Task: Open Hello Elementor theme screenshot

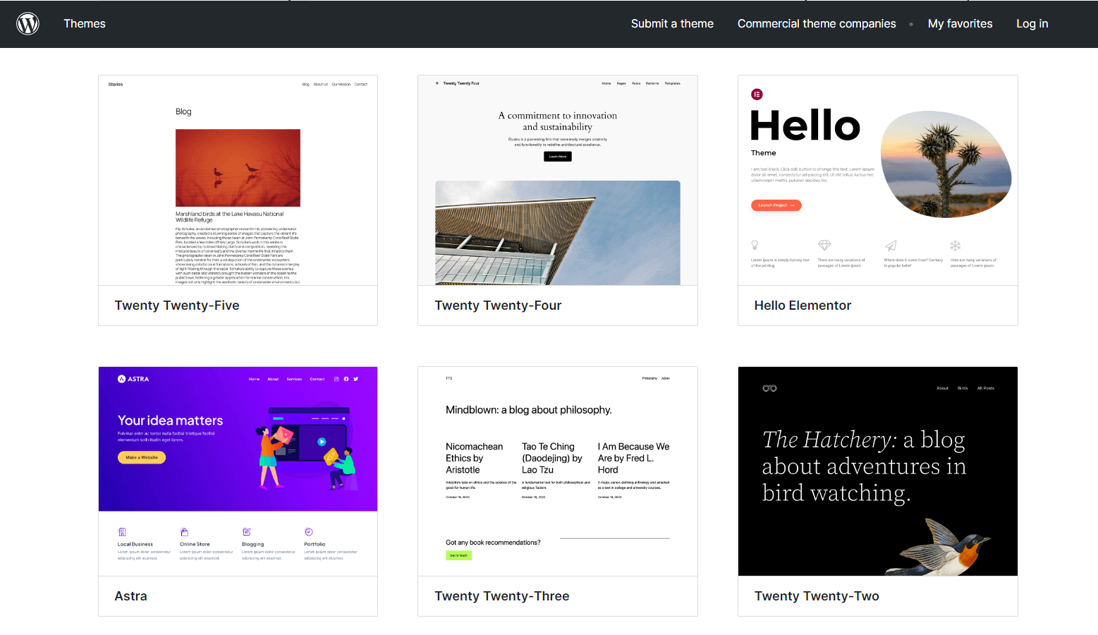Action: (878, 180)
